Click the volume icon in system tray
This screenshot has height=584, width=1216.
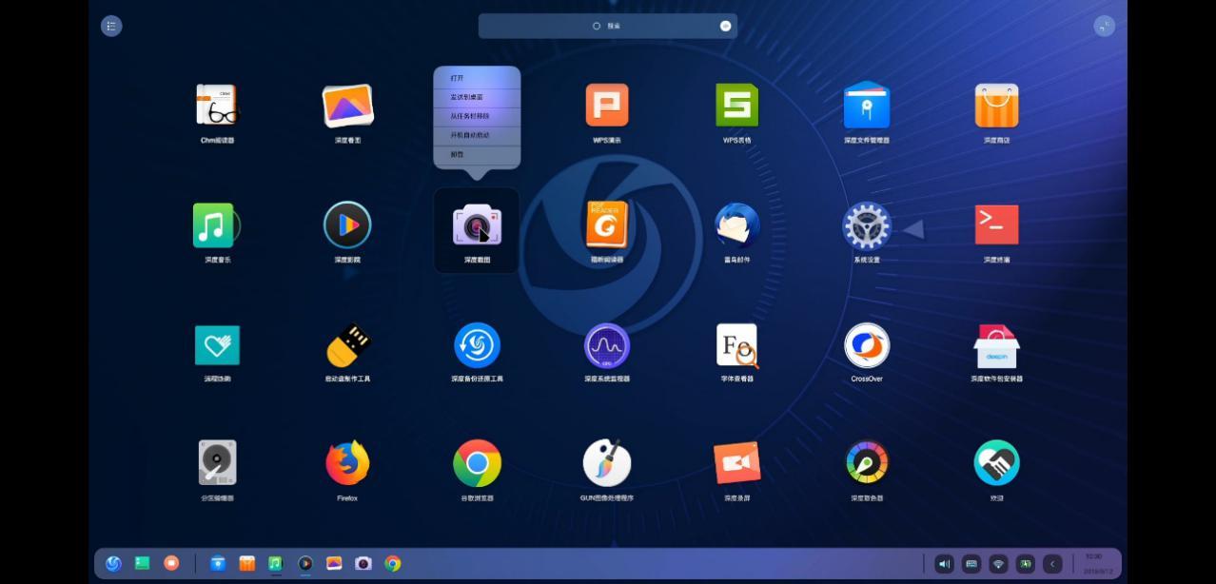pos(944,563)
